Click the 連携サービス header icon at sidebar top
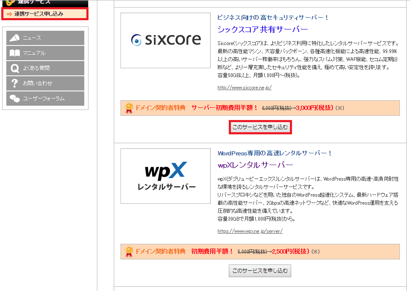Viewport: 410px width, 291px height. pyautogui.click(x=10, y=3)
